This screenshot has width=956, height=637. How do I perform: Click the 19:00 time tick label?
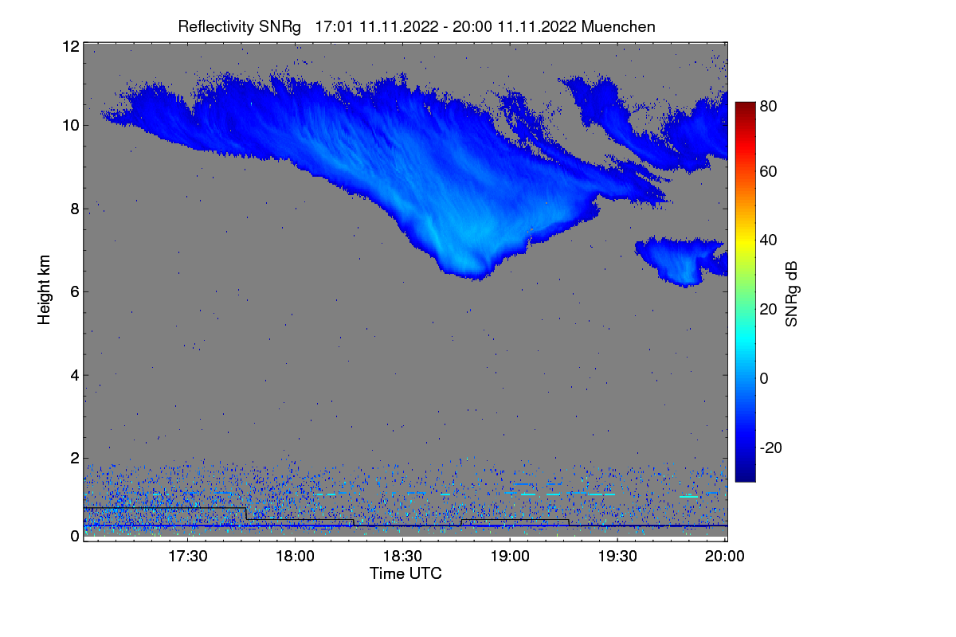[x=510, y=557]
